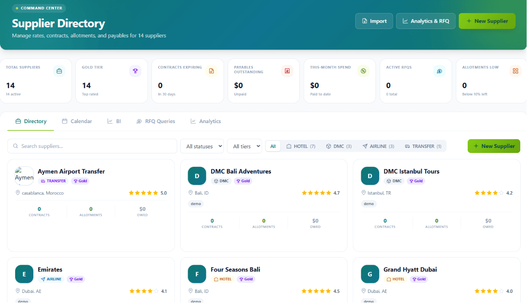
Task: Click Grand Hyatt Dubai avatar G
Action: tap(370, 274)
